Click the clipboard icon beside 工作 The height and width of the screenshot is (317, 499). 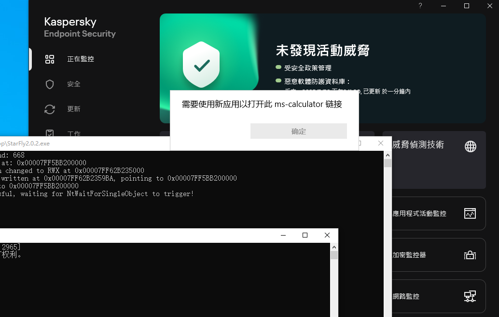click(x=50, y=133)
